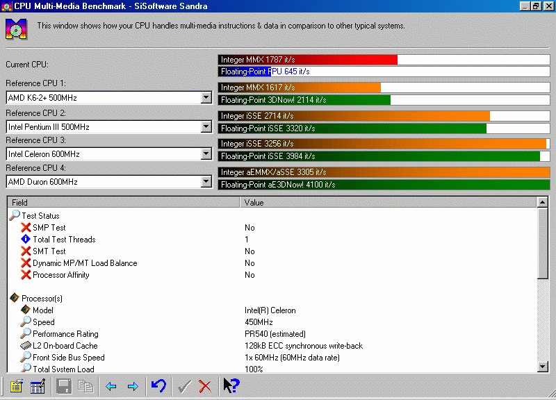Open the Reference CPU 1 dropdown arrow
The width and height of the screenshot is (556, 400).
(206, 97)
